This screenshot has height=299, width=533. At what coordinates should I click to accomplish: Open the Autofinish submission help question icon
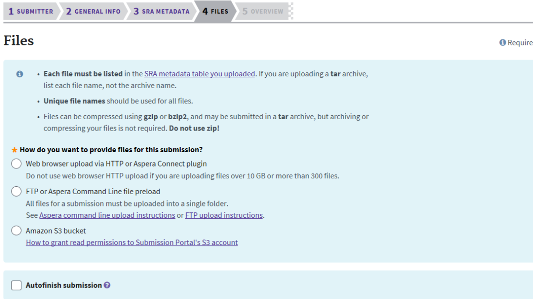click(107, 285)
